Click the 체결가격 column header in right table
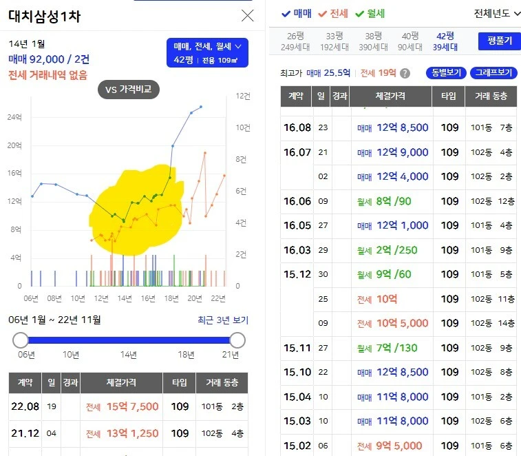The height and width of the screenshot is (456, 521). 390,96
